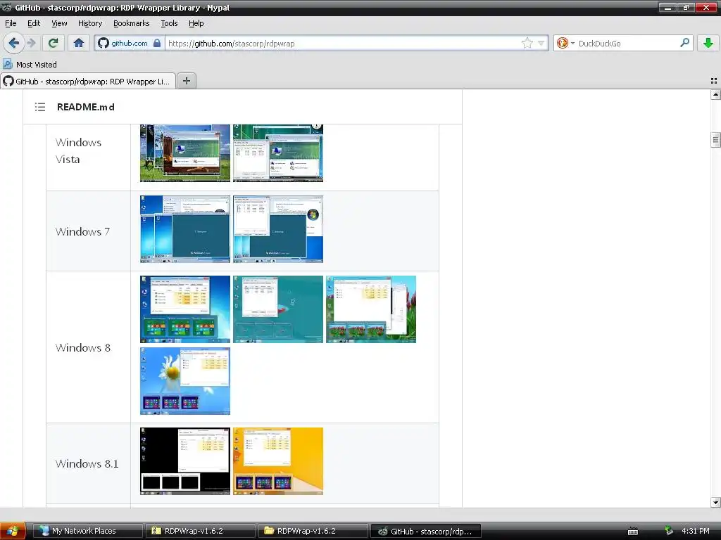Open the README outline list icon
This screenshot has width=721, height=540.
click(x=40, y=107)
